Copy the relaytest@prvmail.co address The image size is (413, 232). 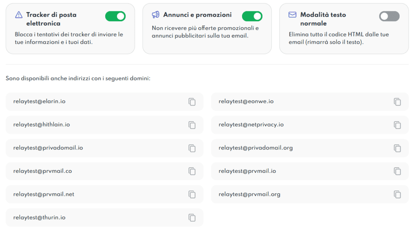pos(192,171)
